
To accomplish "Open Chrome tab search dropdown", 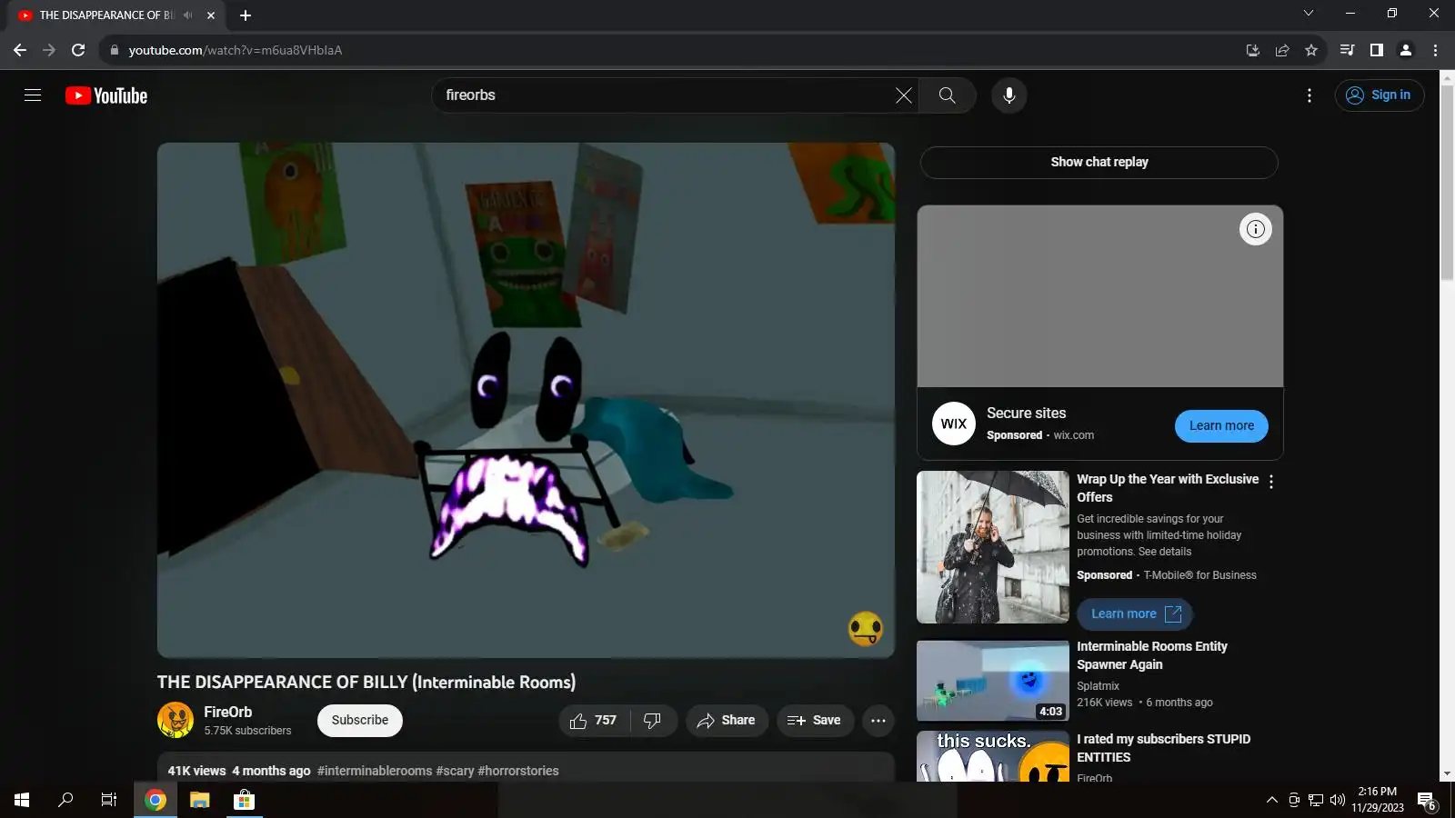I will point(1309,14).
